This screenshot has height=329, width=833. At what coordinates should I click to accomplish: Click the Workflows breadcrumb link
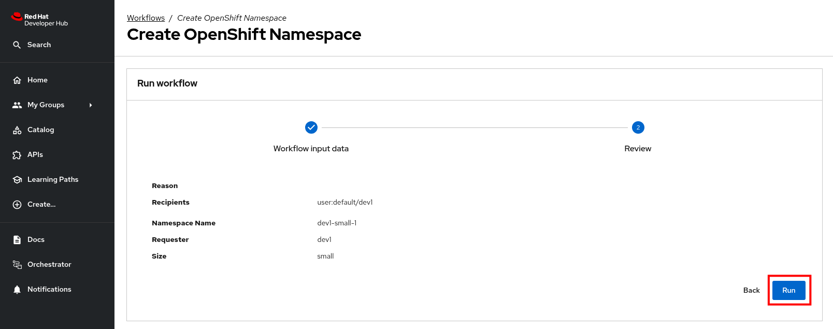click(x=146, y=18)
